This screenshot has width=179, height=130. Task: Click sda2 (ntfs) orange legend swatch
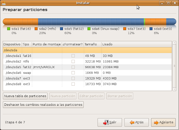[x=36, y=29]
